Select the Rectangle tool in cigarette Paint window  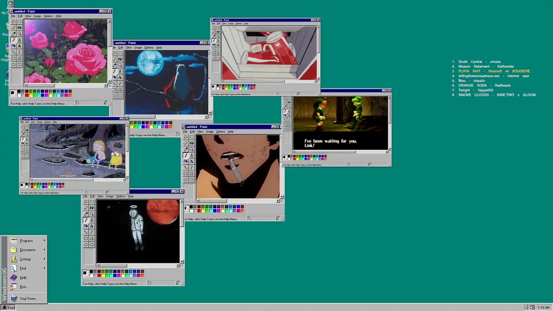186,174
